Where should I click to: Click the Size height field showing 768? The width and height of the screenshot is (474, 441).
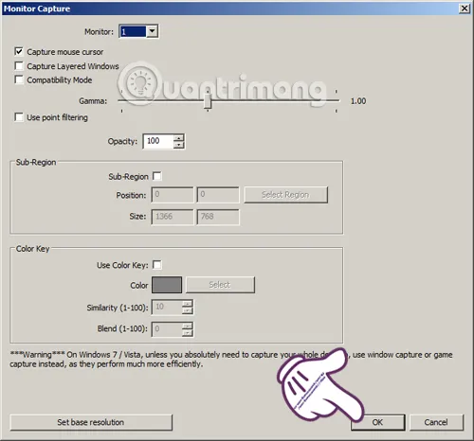(218, 217)
